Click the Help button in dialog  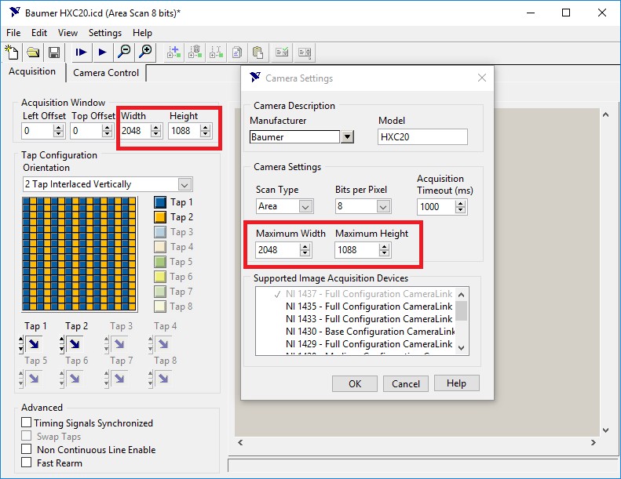point(456,383)
